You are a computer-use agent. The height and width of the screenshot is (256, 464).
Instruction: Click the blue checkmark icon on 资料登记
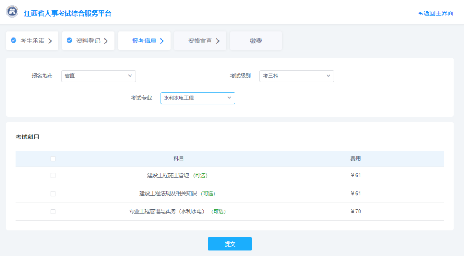tap(70, 40)
